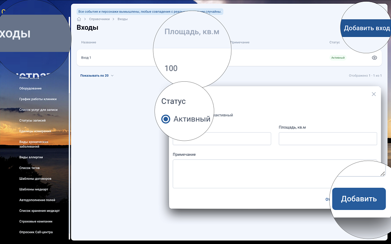Open Страховые компании sidebar item
This screenshot has height=244, width=391.
tap(36, 222)
